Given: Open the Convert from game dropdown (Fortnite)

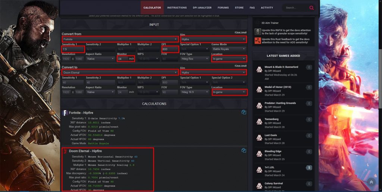Looking at the screenshot, I should tap(120, 39).
